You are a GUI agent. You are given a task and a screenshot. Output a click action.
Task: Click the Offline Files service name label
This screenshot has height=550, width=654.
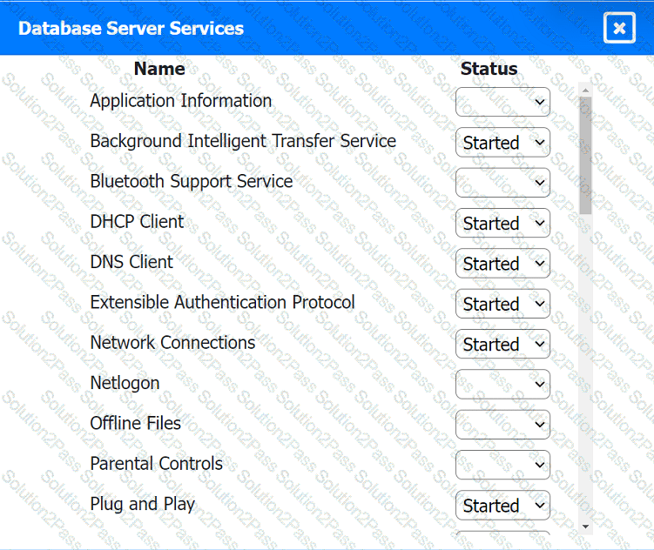[x=135, y=423]
